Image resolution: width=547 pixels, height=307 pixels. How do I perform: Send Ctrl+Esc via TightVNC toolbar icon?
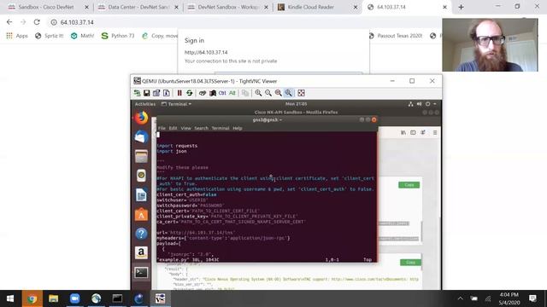pos(213,93)
